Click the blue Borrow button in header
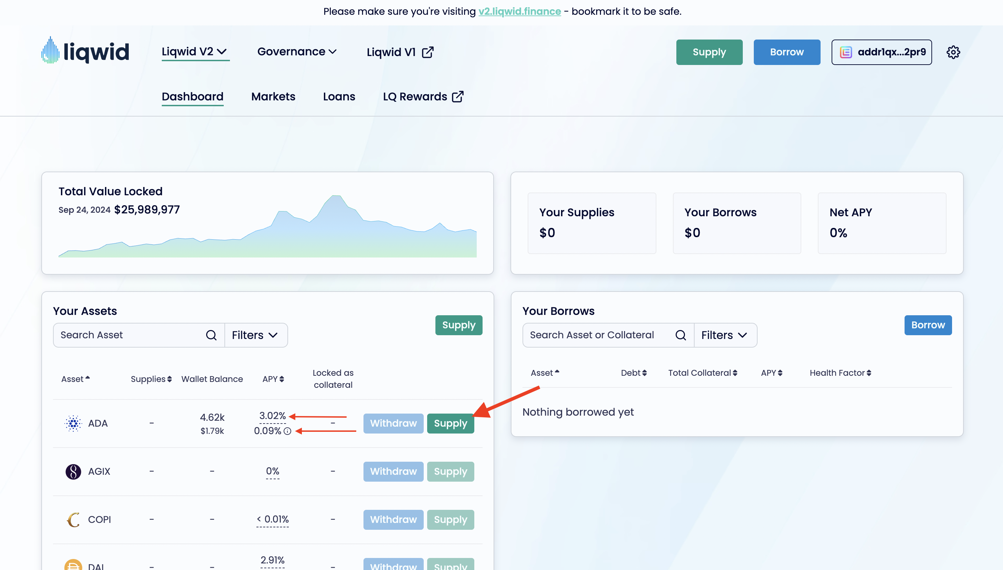 click(786, 52)
